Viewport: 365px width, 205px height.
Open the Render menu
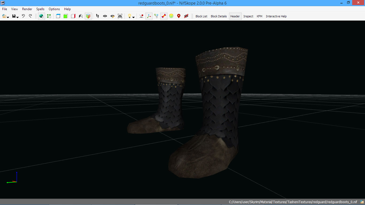click(x=27, y=9)
